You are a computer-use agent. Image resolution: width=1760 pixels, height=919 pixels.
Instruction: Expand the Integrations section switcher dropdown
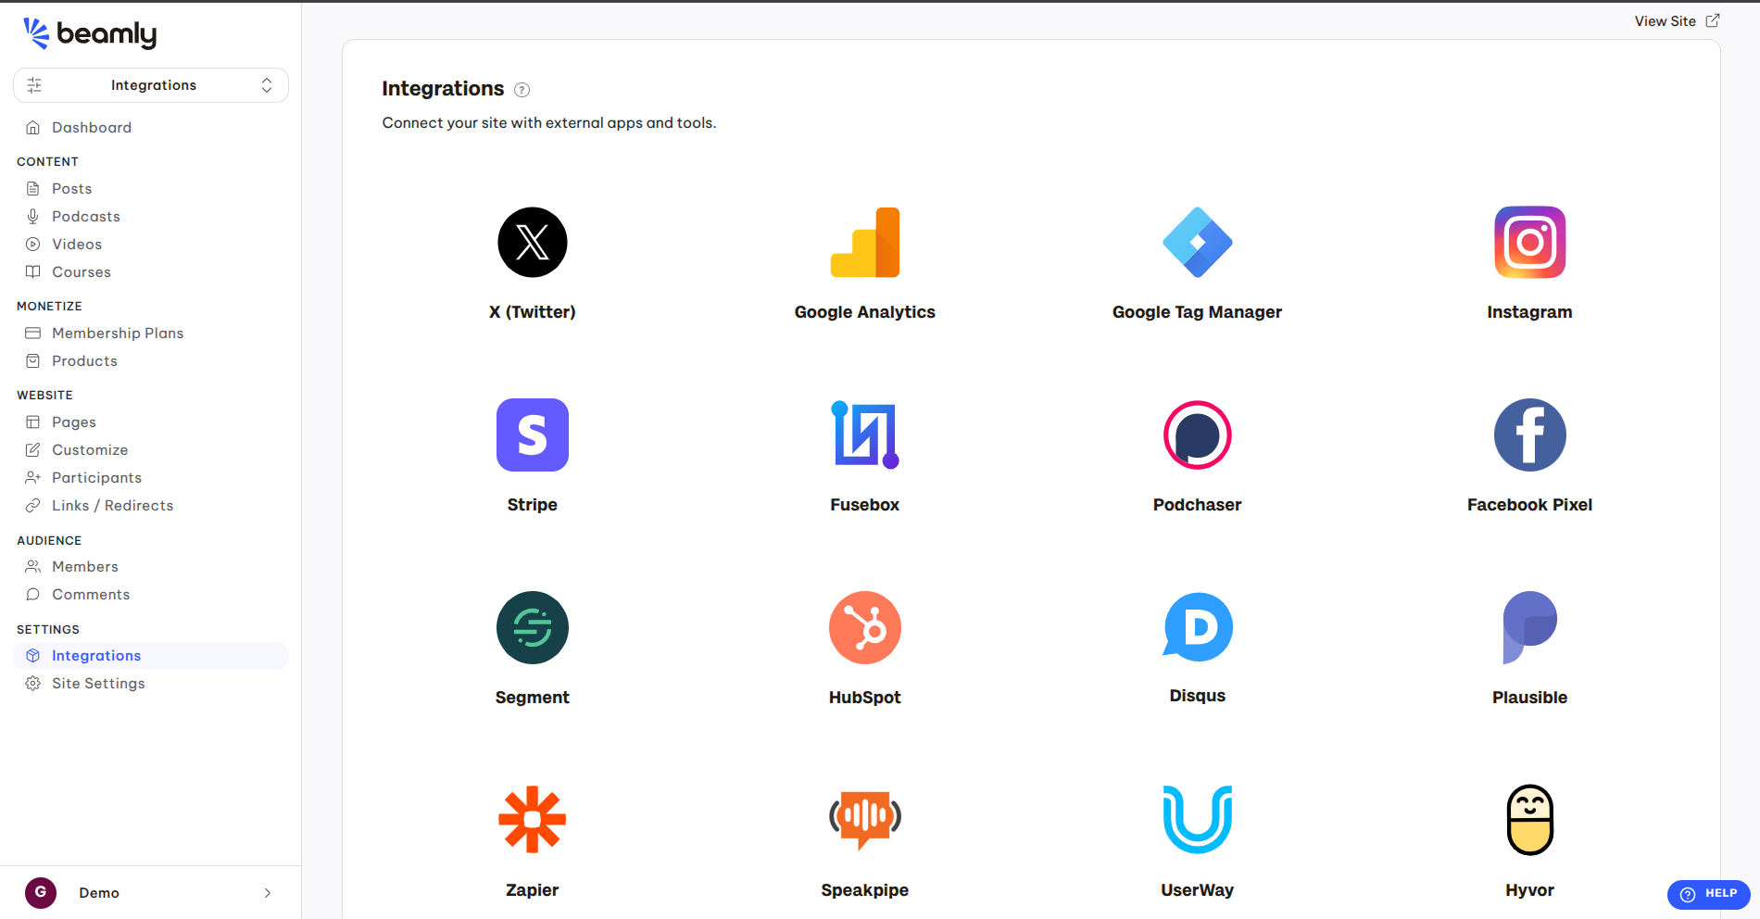click(151, 85)
